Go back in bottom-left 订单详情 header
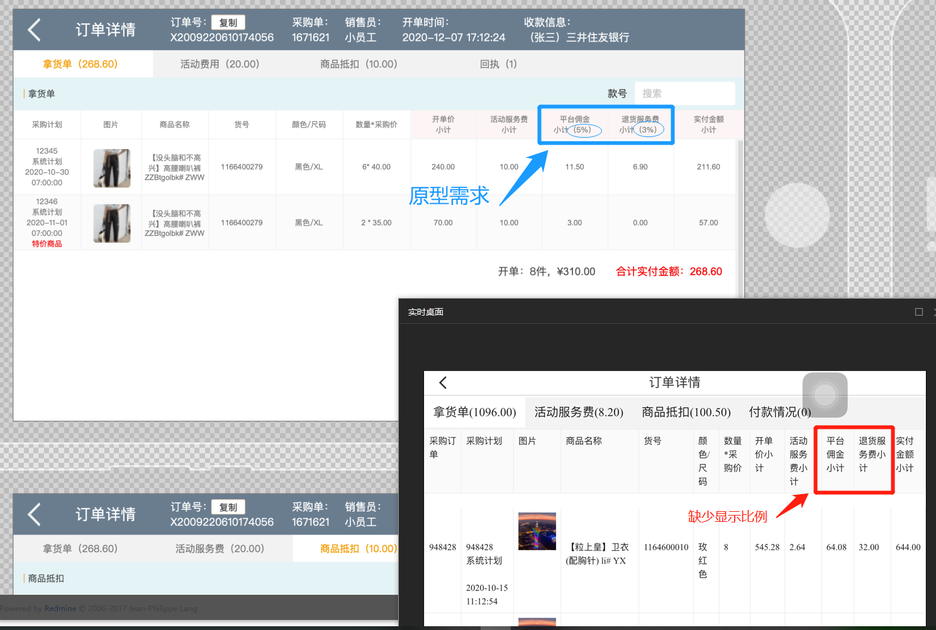 tap(35, 514)
